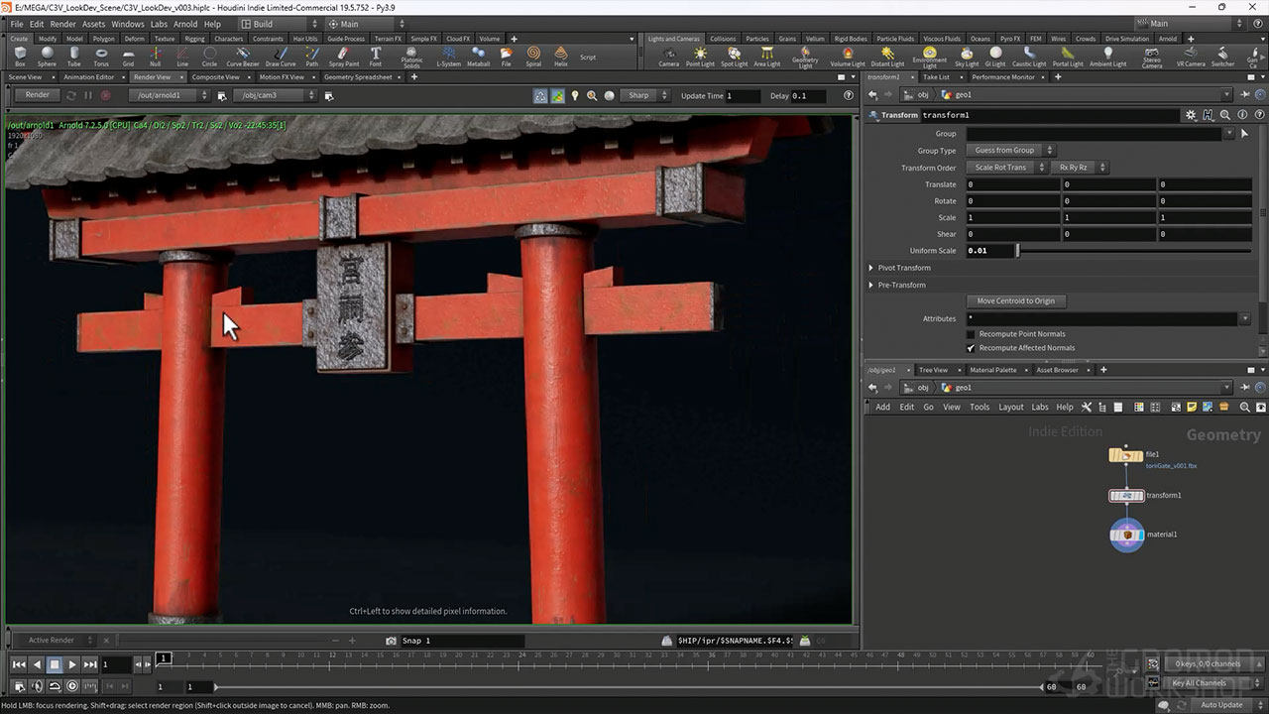1269x714 pixels.
Task: Select the Sphere shelf tool
Action: [47, 56]
